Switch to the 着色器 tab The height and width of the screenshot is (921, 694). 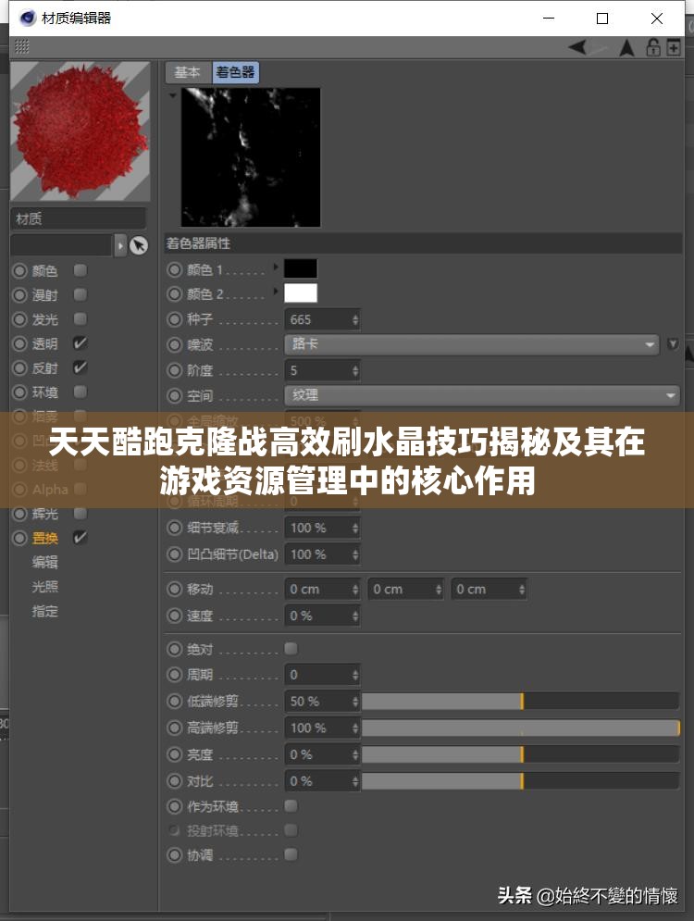pyautogui.click(x=235, y=72)
